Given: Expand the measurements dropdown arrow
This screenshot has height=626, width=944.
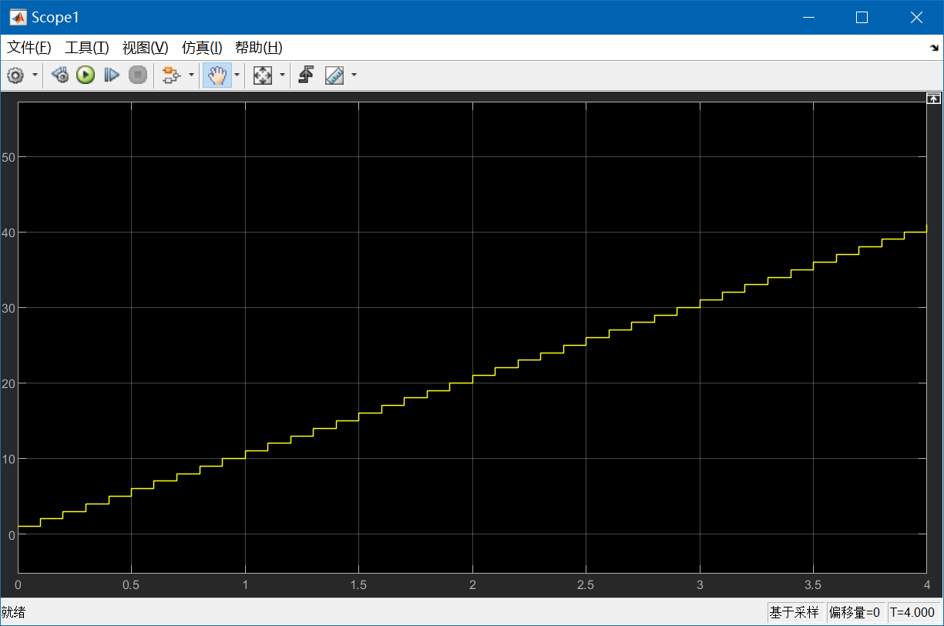Looking at the screenshot, I should pos(354,75).
